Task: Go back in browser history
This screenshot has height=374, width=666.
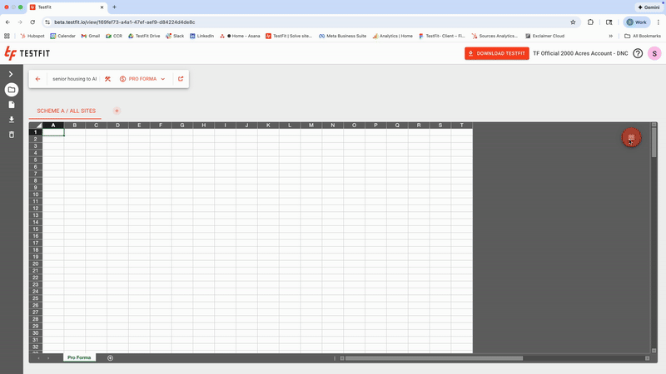Action: pos(7,22)
